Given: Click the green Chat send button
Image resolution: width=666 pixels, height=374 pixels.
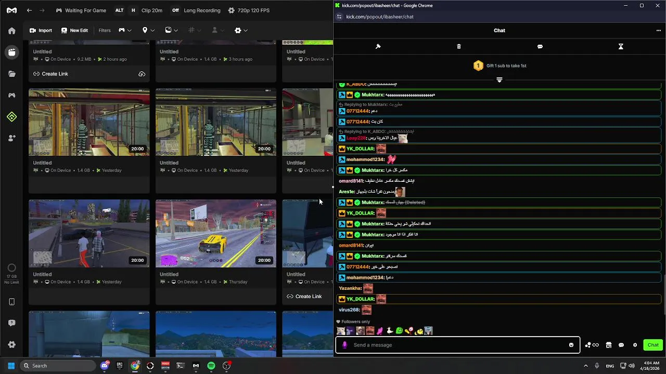Looking at the screenshot, I should 653,345.
